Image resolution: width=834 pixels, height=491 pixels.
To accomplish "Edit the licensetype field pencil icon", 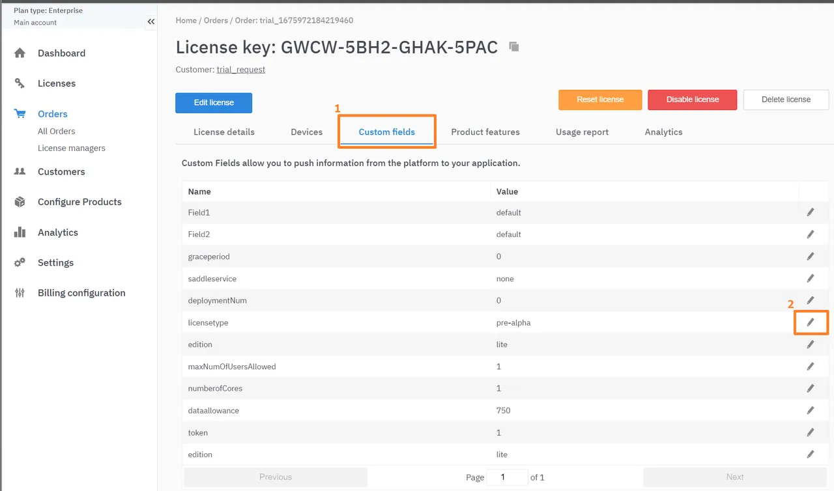I will [x=811, y=322].
